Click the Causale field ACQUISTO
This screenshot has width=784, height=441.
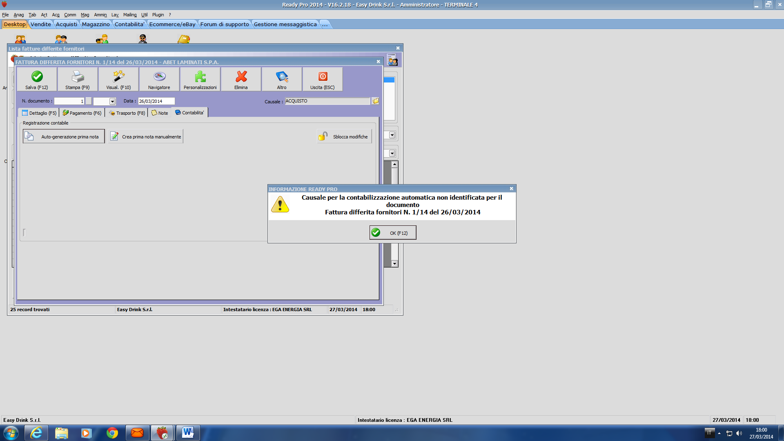pyautogui.click(x=327, y=101)
